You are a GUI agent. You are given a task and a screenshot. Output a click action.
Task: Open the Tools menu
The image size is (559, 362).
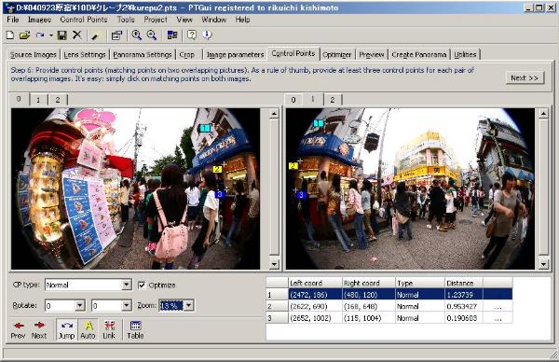126,20
